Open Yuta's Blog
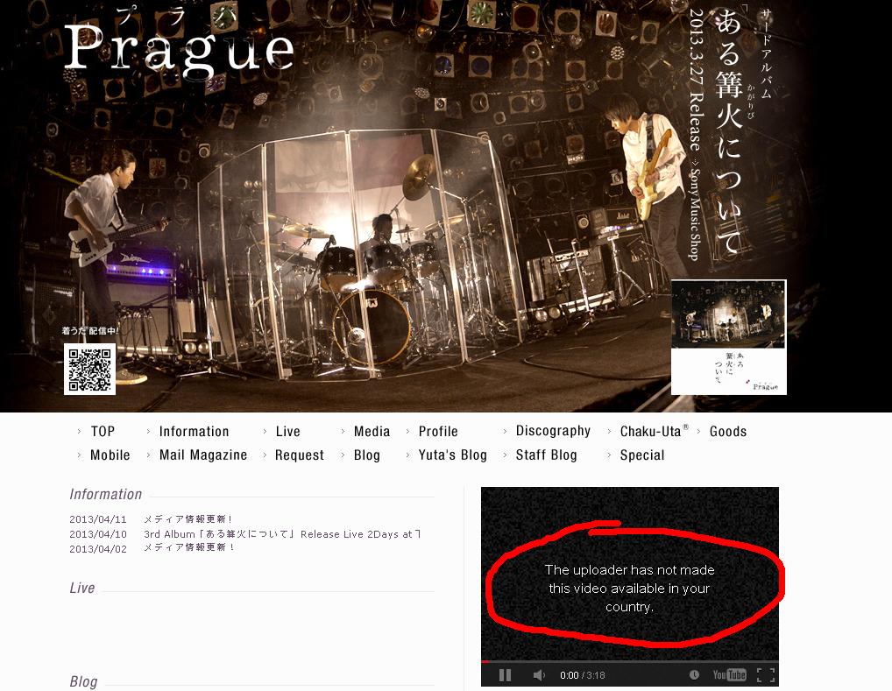892x691 pixels. (453, 455)
